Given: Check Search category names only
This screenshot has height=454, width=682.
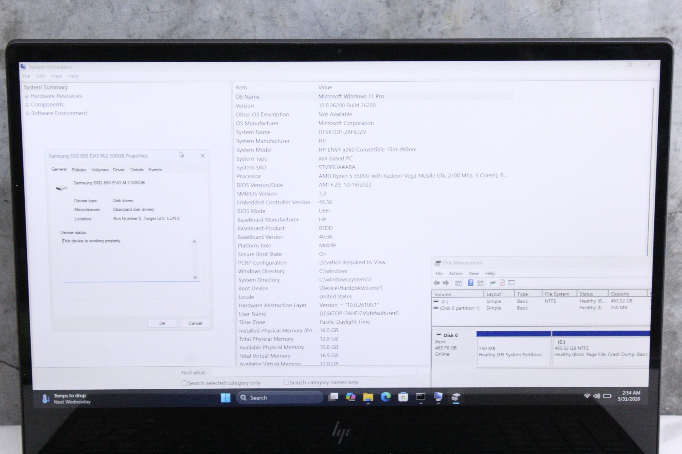Looking at the screenshot, I should tap(286, 382).
